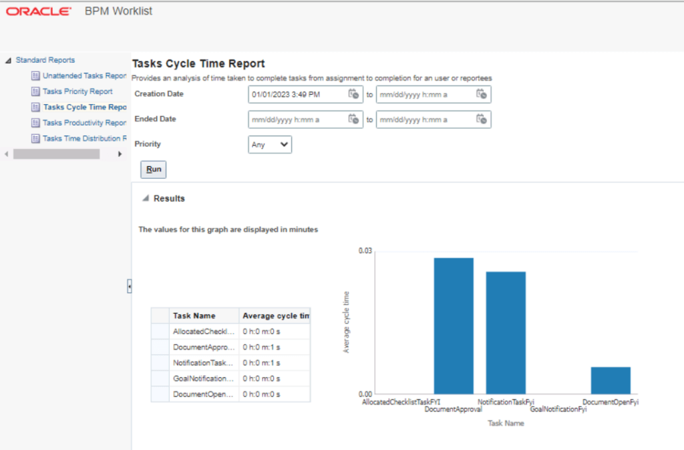Screen dimensions: 684x450
Task: Click the Tasks Productivity Report icon
Action: pyautogui.click(x=35, y=122)
